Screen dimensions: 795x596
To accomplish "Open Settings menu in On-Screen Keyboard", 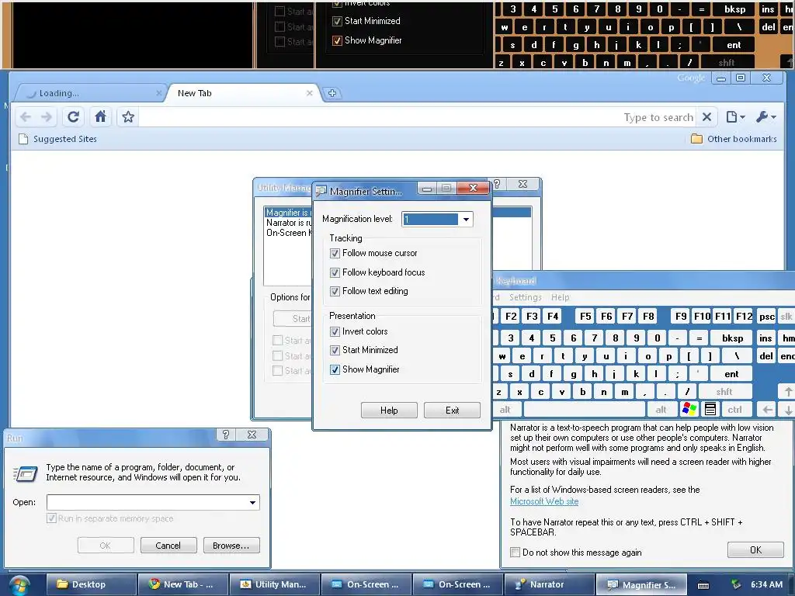I will tap(526, 297).
